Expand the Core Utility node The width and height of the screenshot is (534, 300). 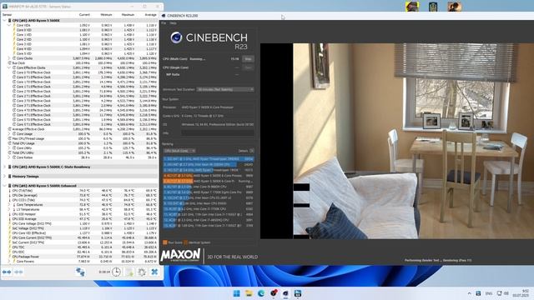click(9, 148)
